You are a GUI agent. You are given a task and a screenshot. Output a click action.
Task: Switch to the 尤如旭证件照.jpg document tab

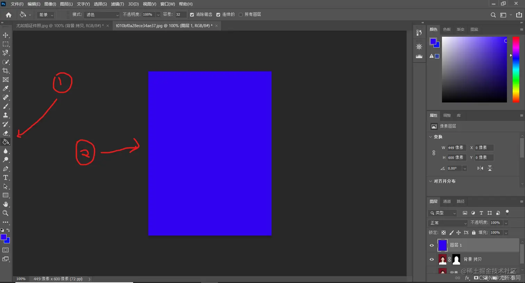[60, 26]
